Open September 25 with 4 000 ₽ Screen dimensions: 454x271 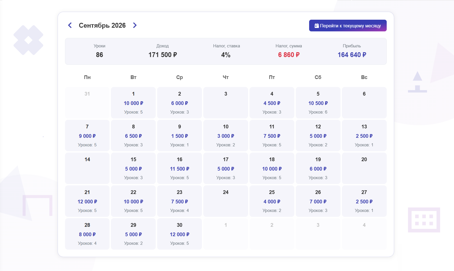click(x=272, y=201)
